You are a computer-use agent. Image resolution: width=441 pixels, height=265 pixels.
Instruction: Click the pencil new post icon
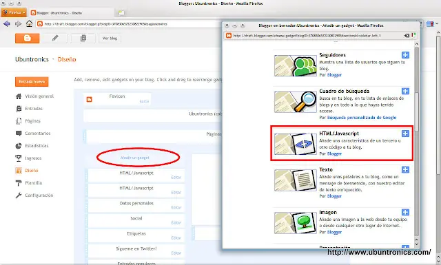[x=55, y=39]
